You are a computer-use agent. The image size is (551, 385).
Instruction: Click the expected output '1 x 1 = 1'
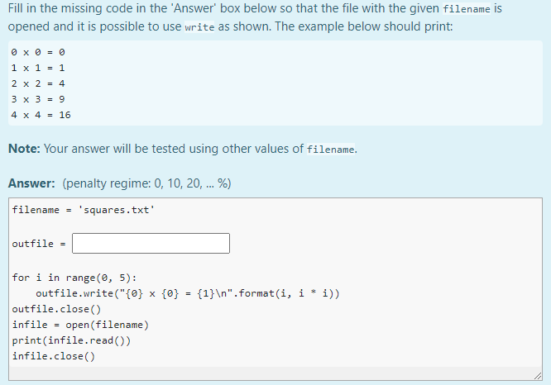[x=38, y=68]
